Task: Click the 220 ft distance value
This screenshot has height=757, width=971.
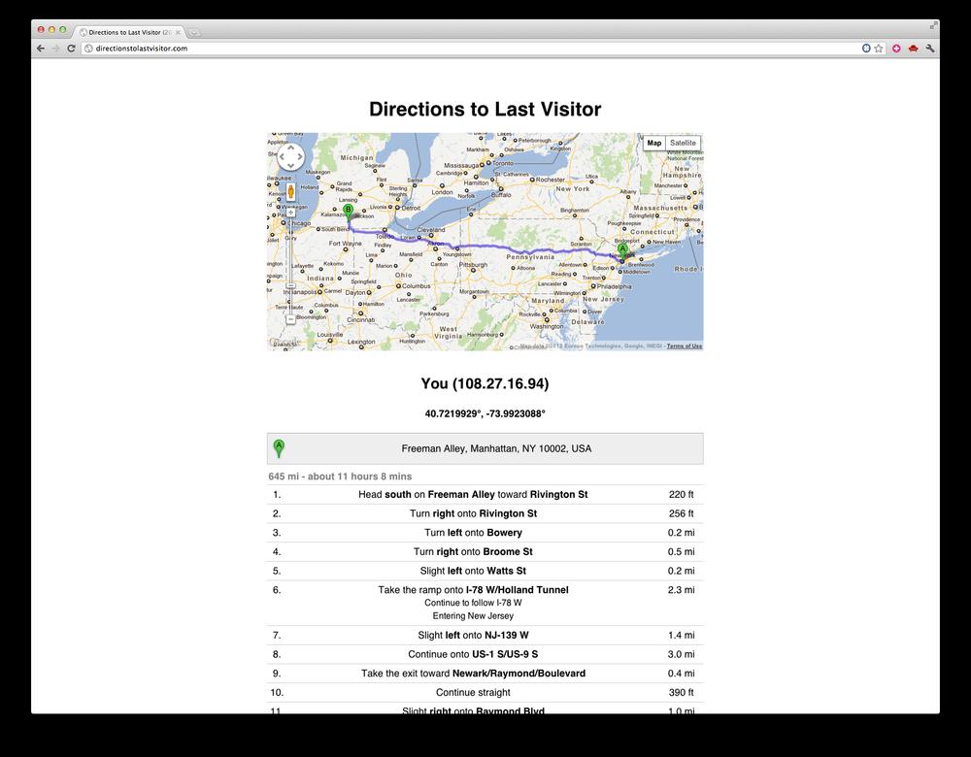Action: (682, 495)
